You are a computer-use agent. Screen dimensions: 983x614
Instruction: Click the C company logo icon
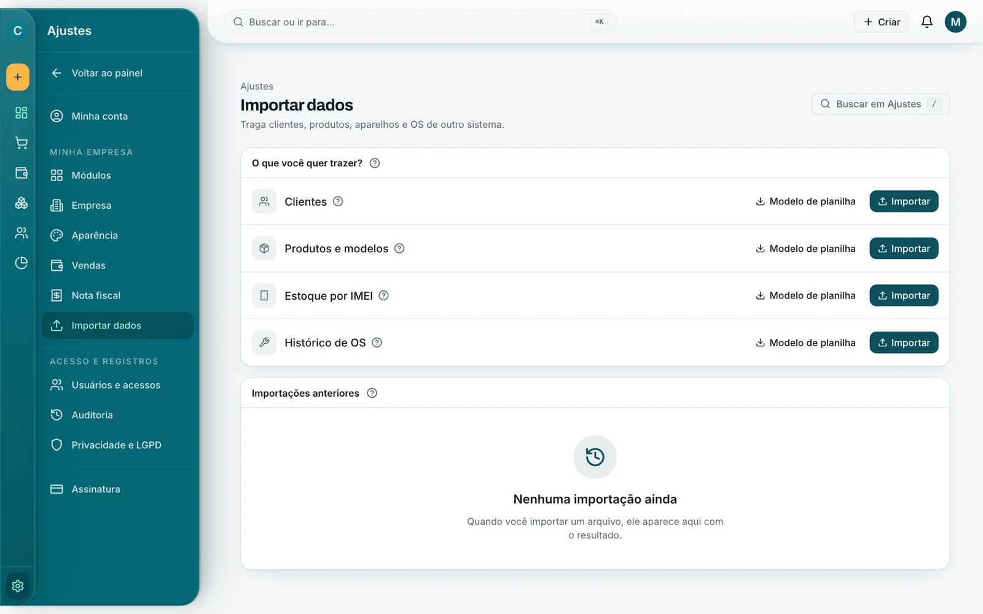18,31
